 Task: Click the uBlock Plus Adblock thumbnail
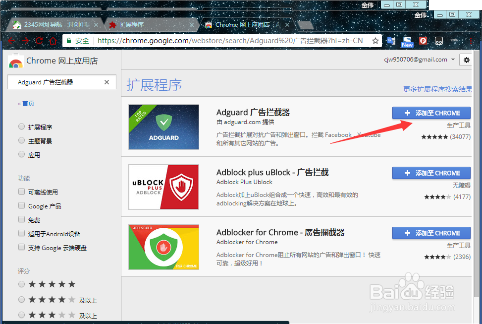(x=163, y=187)
